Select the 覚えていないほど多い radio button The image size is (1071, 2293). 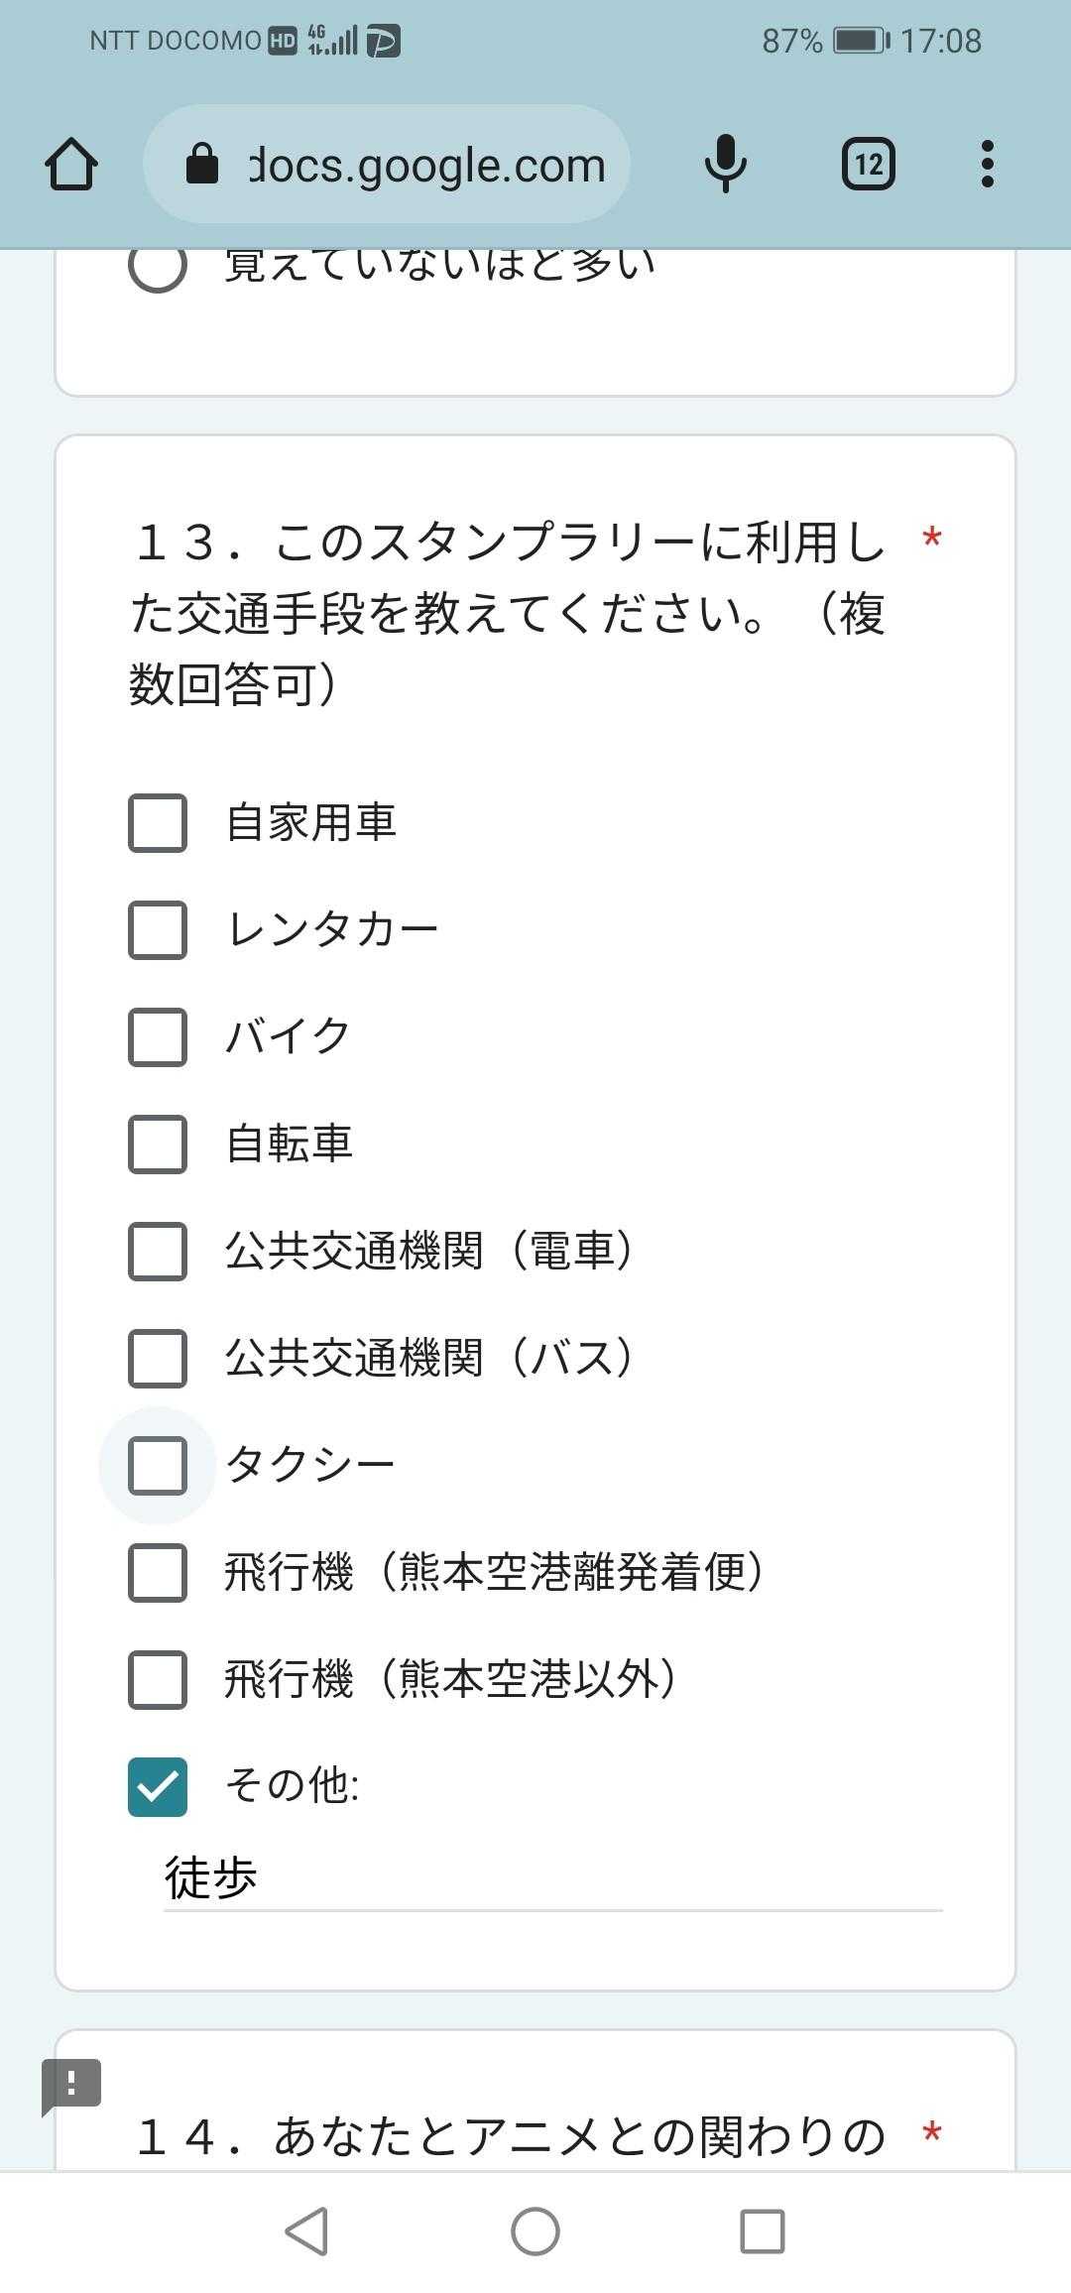coord(158,266)
